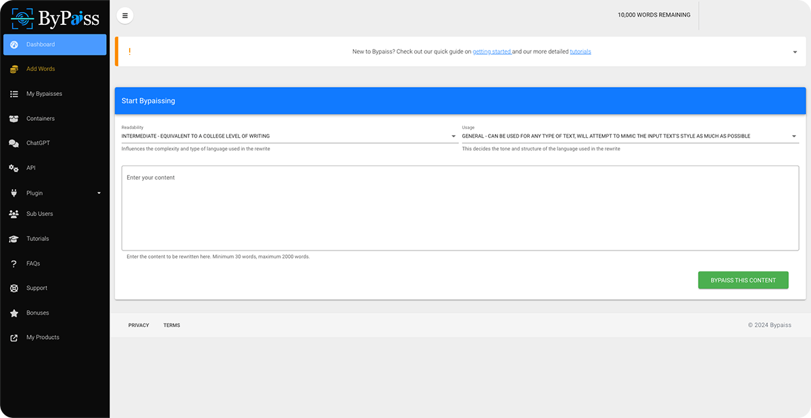Screen dimensions: 811x418
Task: Click the Dashboard gauge icon in sidebar
Action: [14, 45]
